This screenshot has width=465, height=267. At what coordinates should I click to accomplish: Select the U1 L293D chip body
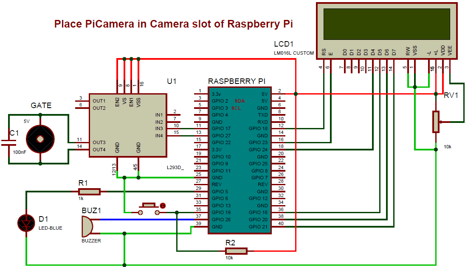pos(128,125)
